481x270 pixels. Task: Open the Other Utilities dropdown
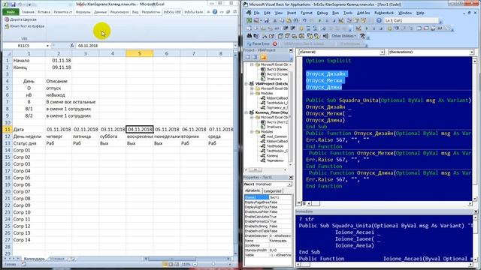point(344,36)
